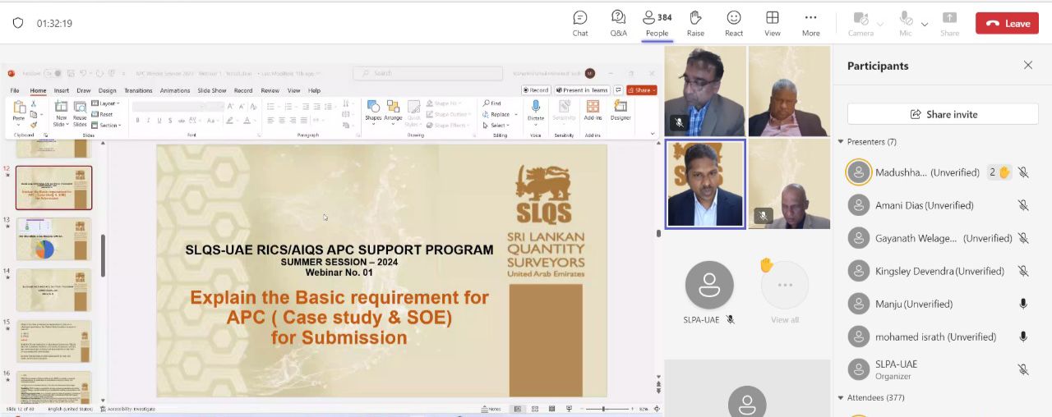Click the Share invite button
The image size is (1052, 417).
point(943,114)
